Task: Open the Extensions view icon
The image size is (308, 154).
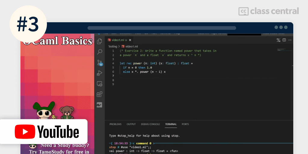Action: [x=100, y=94]
